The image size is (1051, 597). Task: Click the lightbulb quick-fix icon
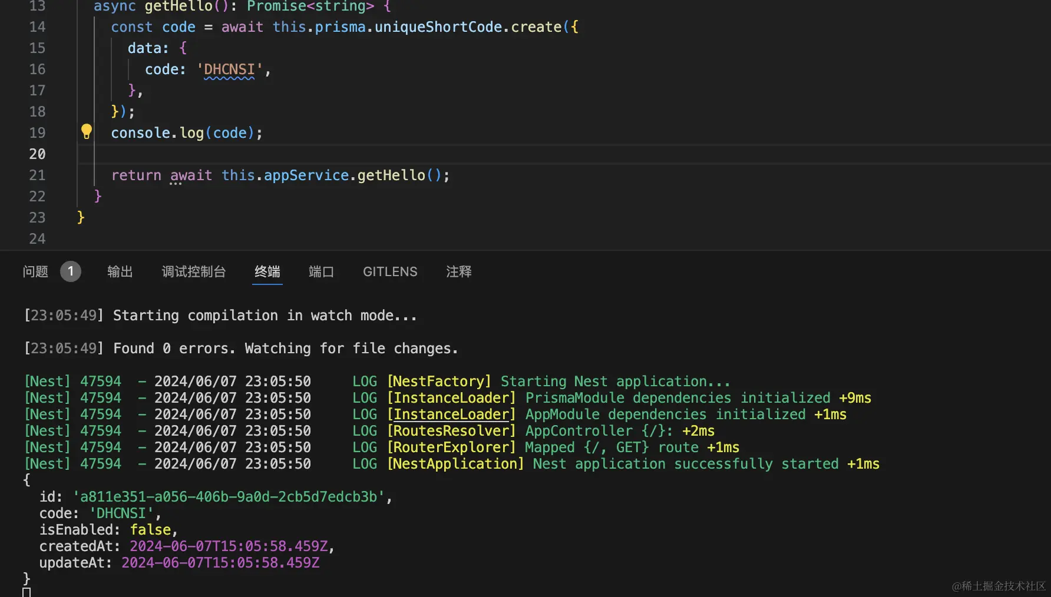click(x=87, y=131)
